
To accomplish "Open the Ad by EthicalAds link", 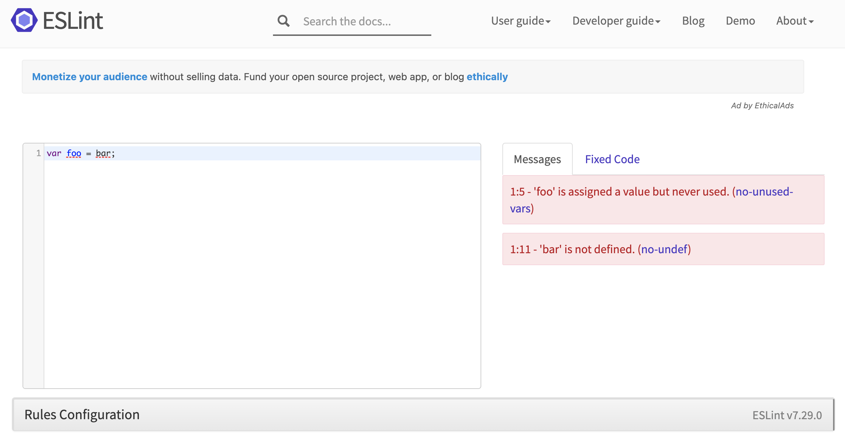I will point(762,106).
